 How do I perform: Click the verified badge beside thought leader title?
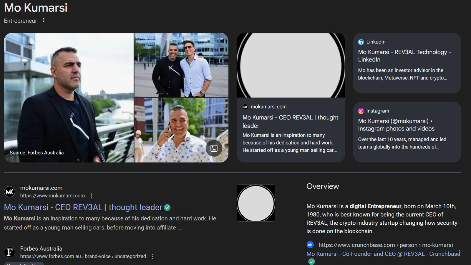coord(167,208)
